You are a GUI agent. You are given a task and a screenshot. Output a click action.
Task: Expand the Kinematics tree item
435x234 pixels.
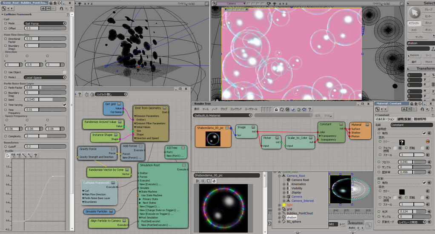click(x=284, y=184)
